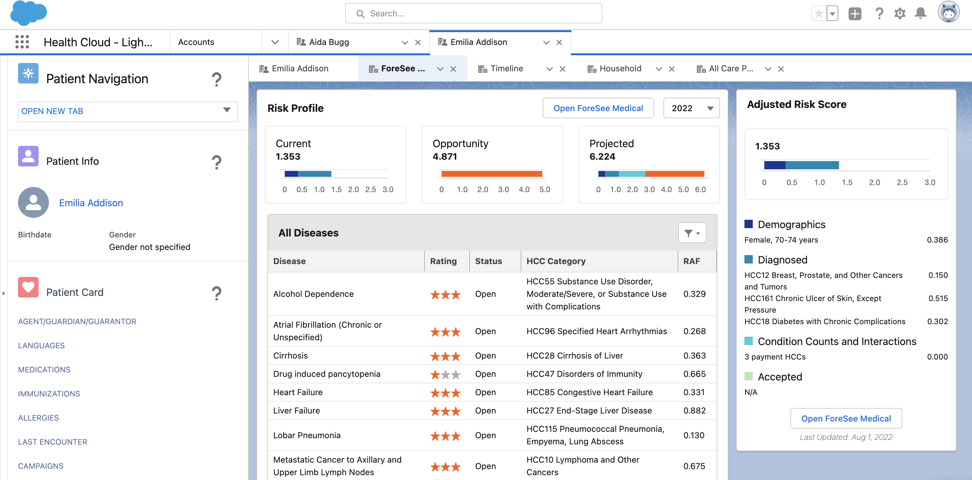Open the favorites list dropdown arrow
Image resolution: width=972 pixels, height=480 pixels.
click(832, 13)
